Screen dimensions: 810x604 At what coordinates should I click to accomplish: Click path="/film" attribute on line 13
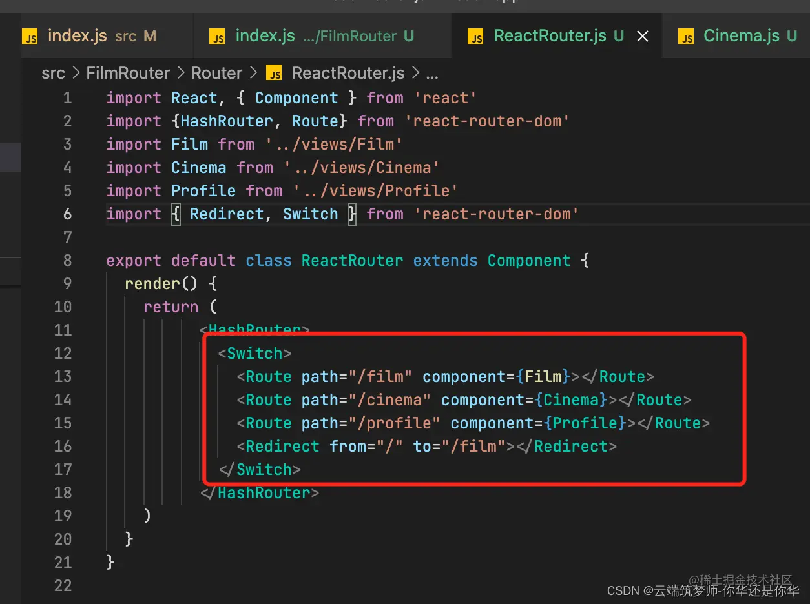click(x=357, y=377)
